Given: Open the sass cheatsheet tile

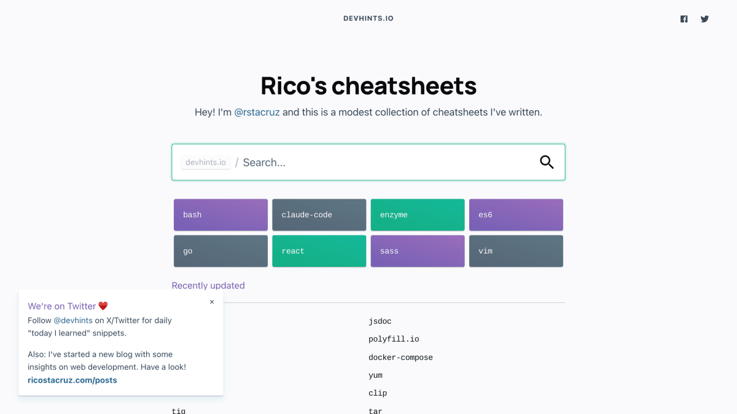Looking at the screenshot, I should point(418,251).
